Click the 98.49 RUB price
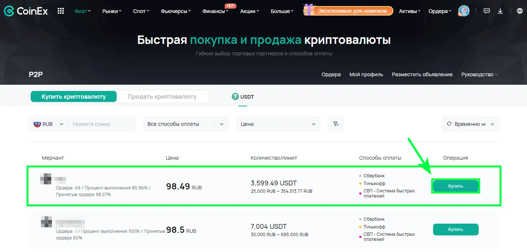The height and width of the screenshot is (252, 527). 184,187
